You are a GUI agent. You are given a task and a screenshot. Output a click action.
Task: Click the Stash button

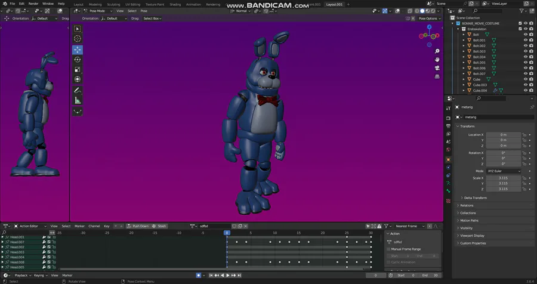click(159, 226)
